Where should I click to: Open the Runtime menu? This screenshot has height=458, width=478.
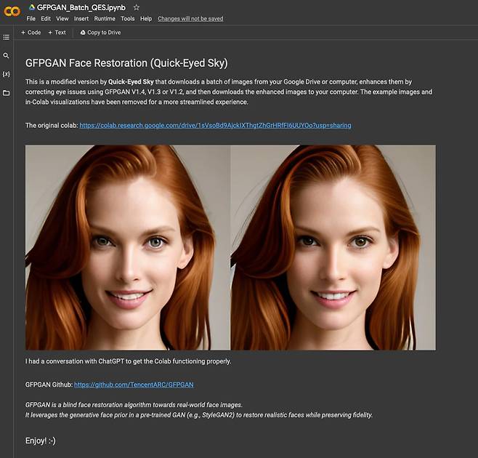(105, 19)
